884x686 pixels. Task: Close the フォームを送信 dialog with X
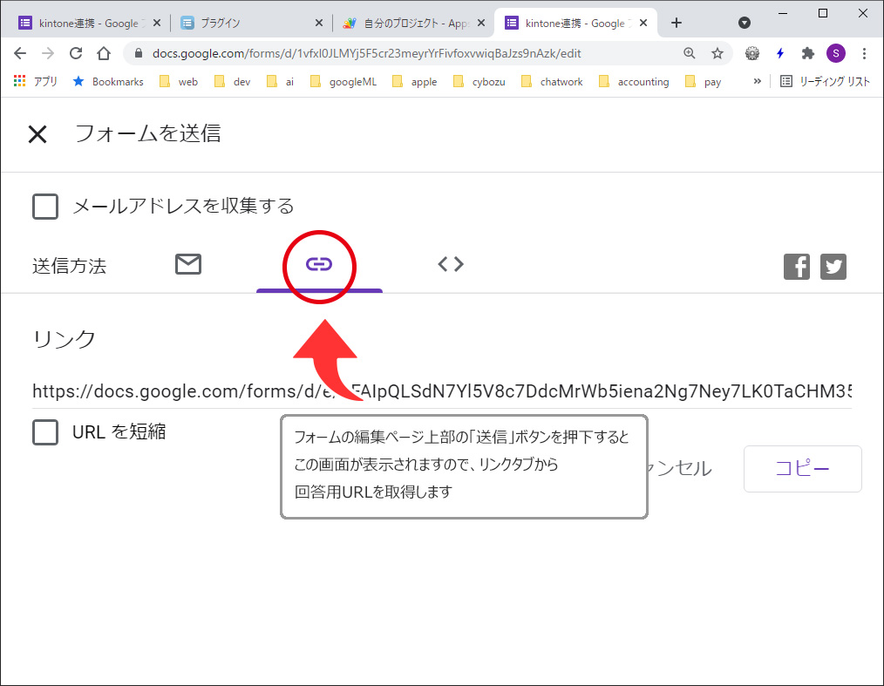pos(37,134)
